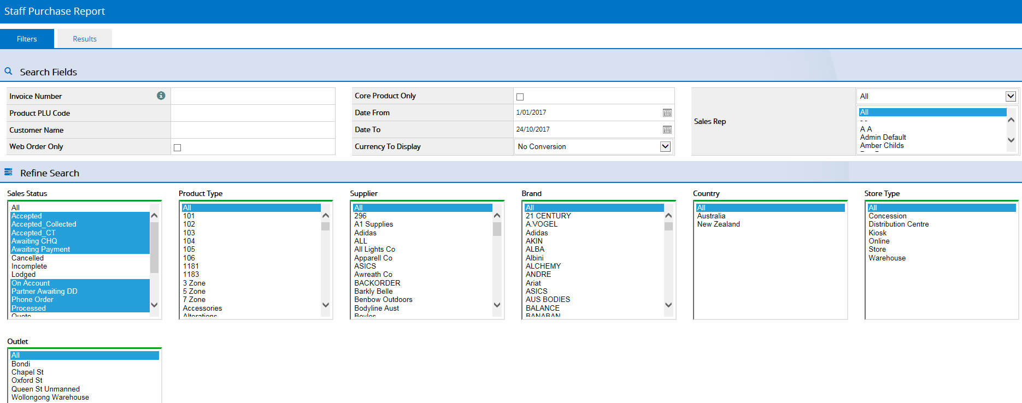The width and height of the screenshot is (1022, 403).
Task: Click the Customer Name input field
Action: click(252, 130)
